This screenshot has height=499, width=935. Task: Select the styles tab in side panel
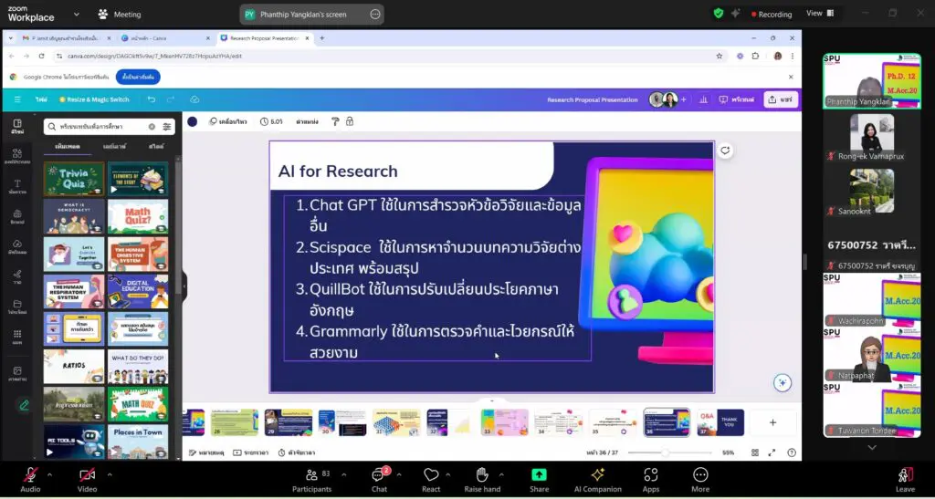(156, 146)
